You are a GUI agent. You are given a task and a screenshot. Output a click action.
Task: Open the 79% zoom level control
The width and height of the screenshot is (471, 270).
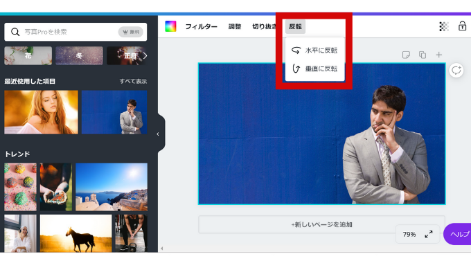point(409,234)
